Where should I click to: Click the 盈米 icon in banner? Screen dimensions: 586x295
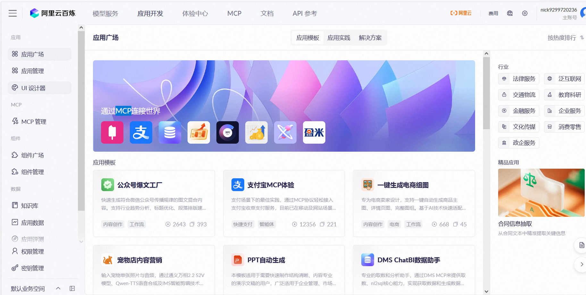314,132
